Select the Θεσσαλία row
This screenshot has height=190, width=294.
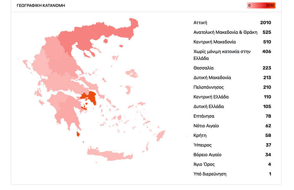click(232, 68)
